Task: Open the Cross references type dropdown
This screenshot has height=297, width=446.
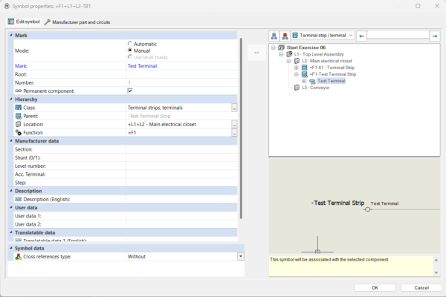Action: 241,256
